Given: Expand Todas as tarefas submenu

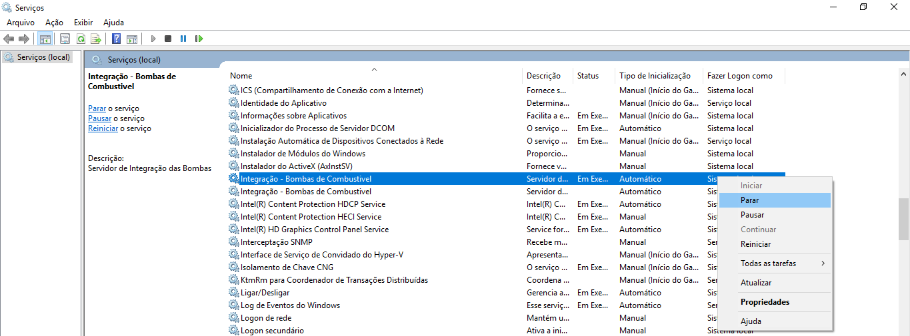Looking at the screenshot, I should pos(775,263).
